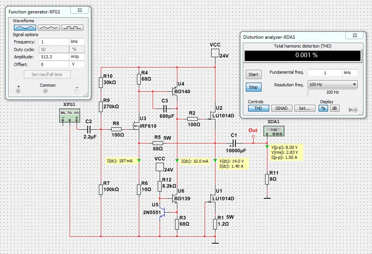372x254 pixels.
Task: Select resistor R7 100kΩ
Action: 101,190
